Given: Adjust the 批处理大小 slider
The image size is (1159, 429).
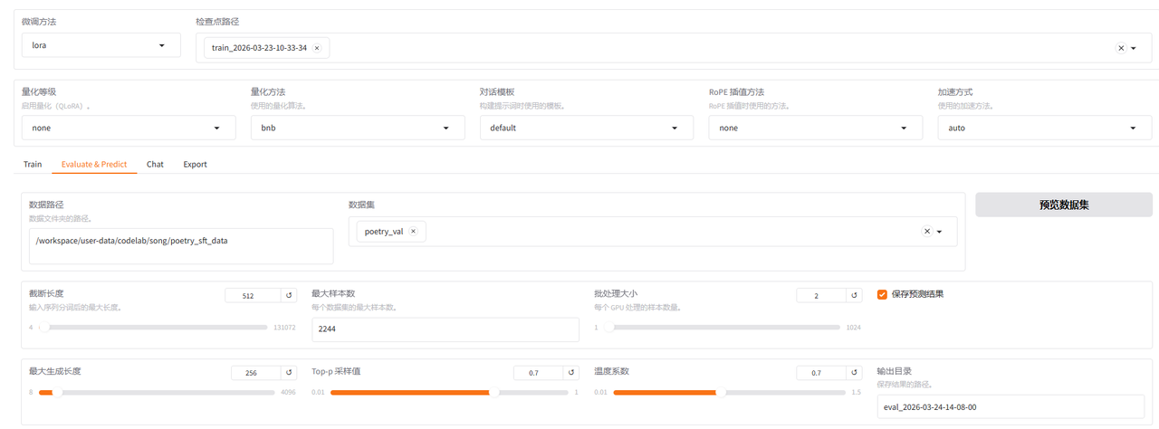Looking at the screenshot, I should point(720,328).
